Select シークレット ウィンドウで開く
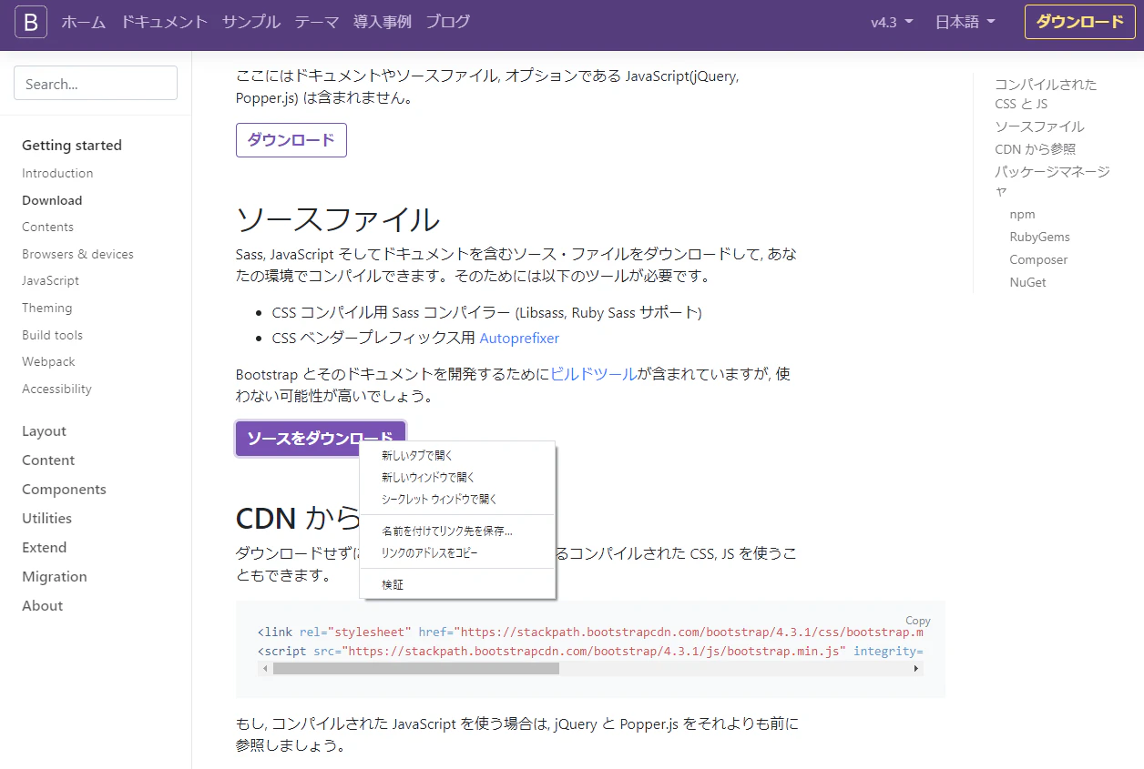This screenshot has height=769, width=1144. pyautogui.click(x=457, y=499)
